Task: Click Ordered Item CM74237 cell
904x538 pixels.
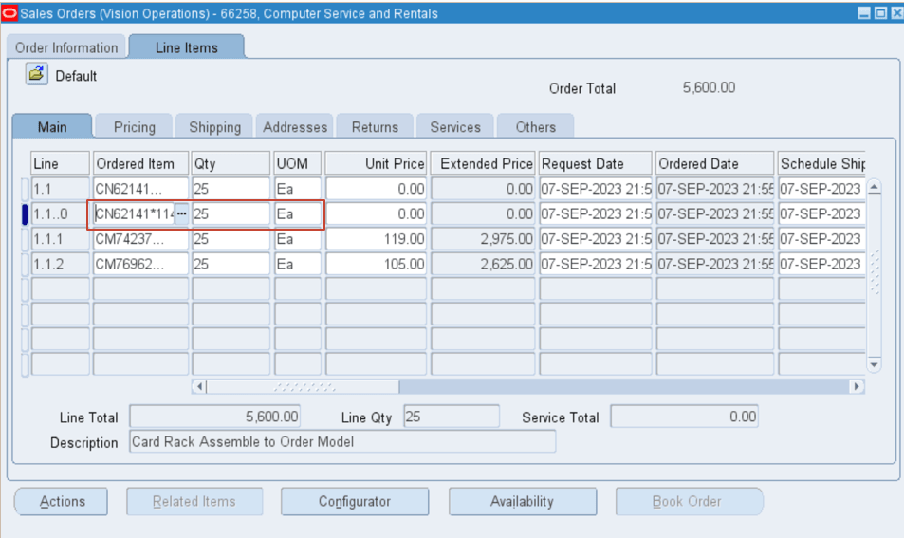Action: 140,239
